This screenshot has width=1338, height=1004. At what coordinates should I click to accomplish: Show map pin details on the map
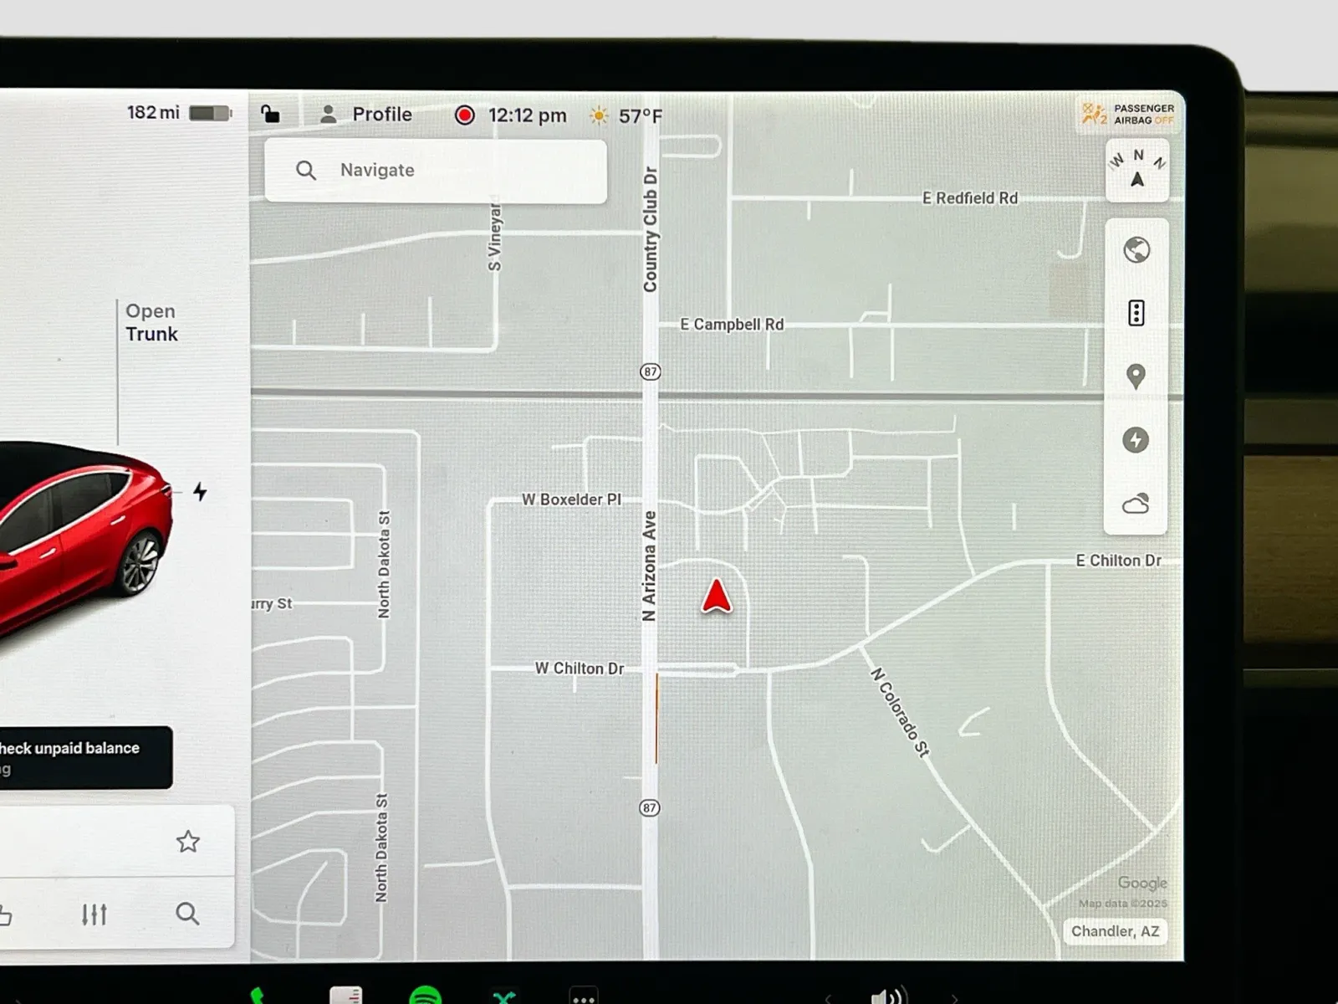click(x=1136, y=376)
